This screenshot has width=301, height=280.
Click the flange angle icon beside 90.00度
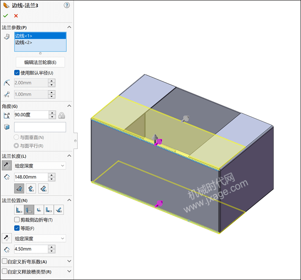pyautogui.click(x=7, y=115)
